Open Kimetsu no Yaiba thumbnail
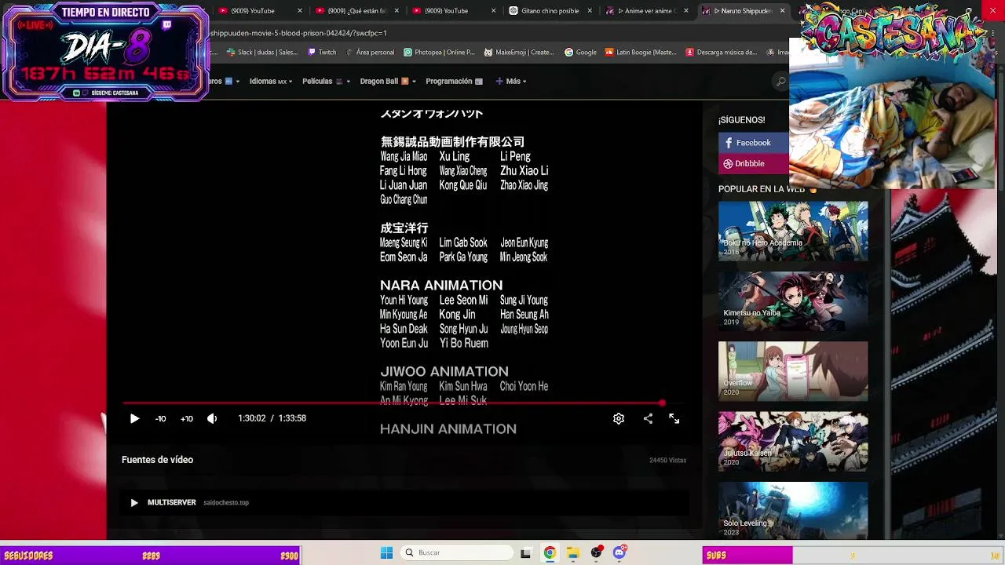 [x=793, y=301]
